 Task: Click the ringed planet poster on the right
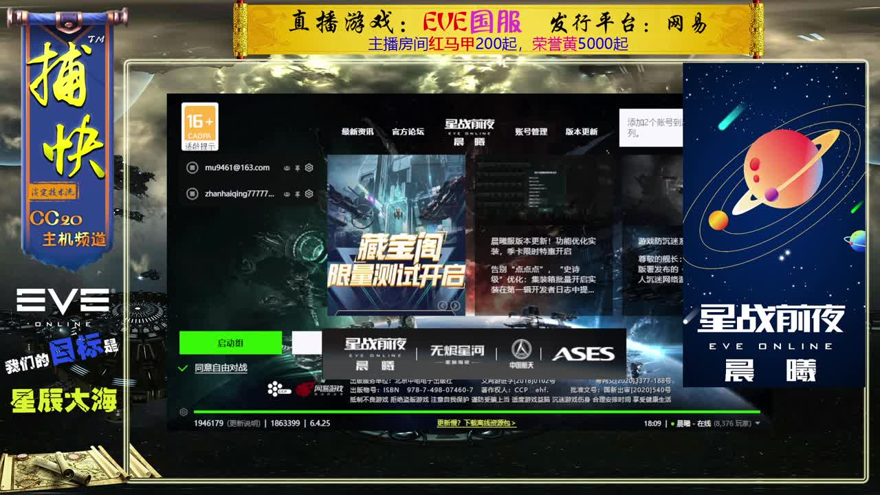[x=774, y=224]
